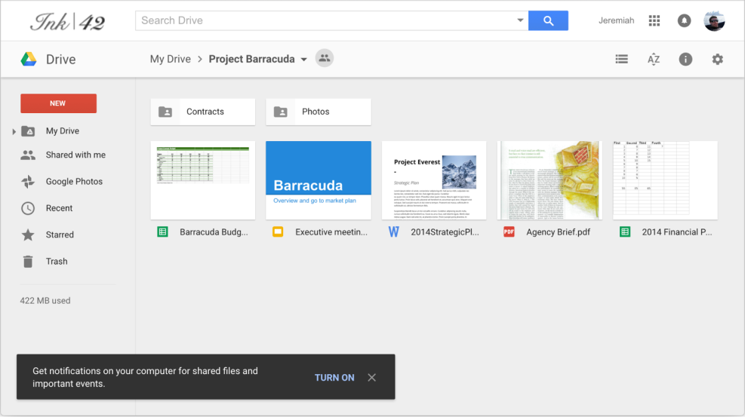Open the Google apps grid
Viewport: 745px width, 417px height.
pyautogui.click(x=654, y=21)
